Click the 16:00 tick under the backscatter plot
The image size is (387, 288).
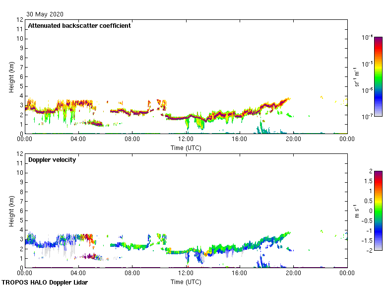coord(240,140)
